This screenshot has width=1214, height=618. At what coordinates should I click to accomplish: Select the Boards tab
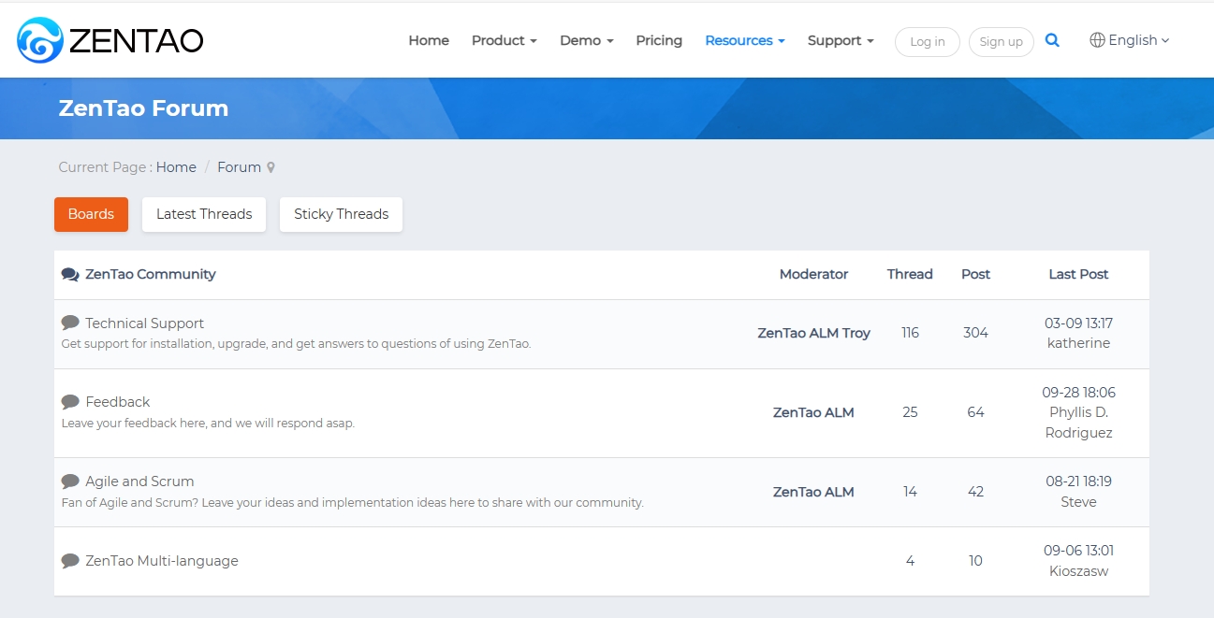pyautogui.click(x=91, y=214)
